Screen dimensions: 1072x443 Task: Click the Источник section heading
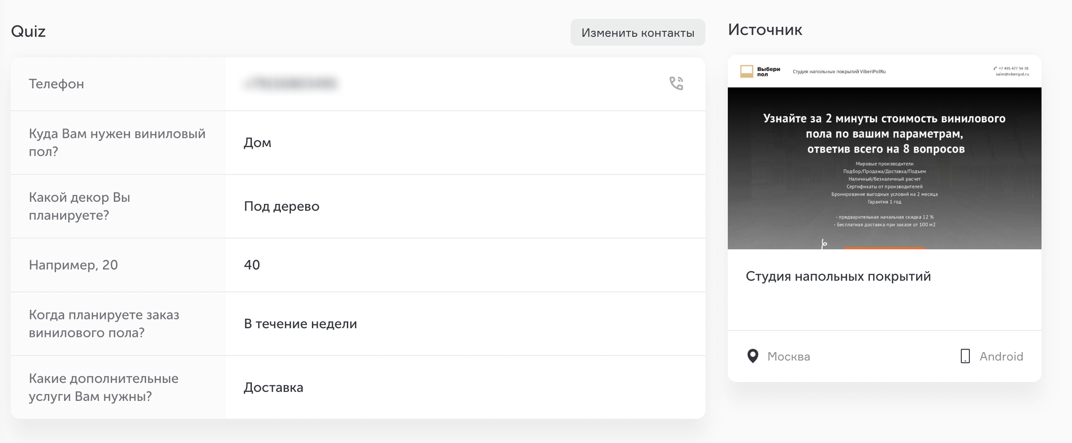[x=765, y=30]
